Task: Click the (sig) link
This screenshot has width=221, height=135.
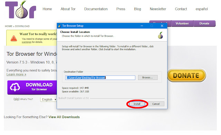Action: [17, 99]
